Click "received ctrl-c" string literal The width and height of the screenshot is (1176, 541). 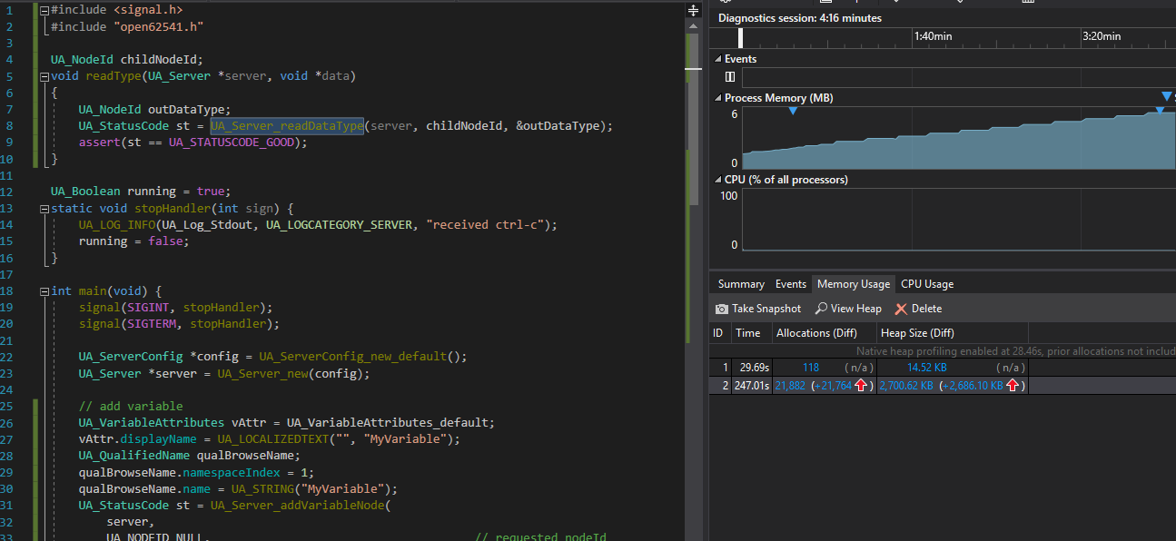click(487, 225)
